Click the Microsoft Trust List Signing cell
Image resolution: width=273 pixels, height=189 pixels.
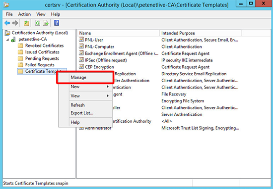pos(200,128)
